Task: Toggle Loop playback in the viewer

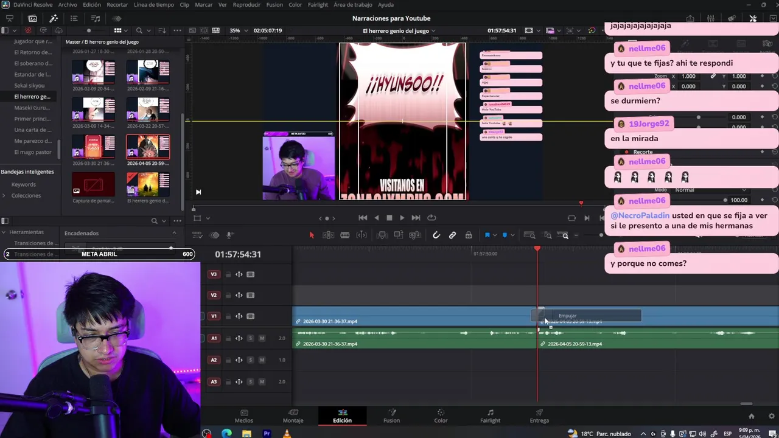Action: pos(431,218)
